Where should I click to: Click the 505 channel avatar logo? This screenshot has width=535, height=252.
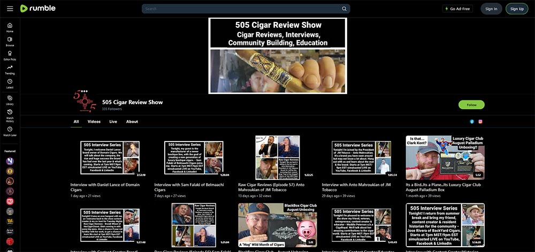85,101
